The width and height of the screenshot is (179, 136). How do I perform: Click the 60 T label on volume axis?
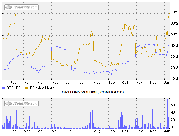(x=174, y=105)
